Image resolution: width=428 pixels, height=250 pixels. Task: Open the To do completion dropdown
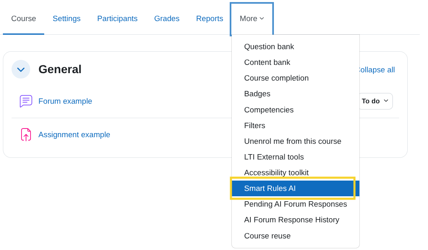click(375, 101)
